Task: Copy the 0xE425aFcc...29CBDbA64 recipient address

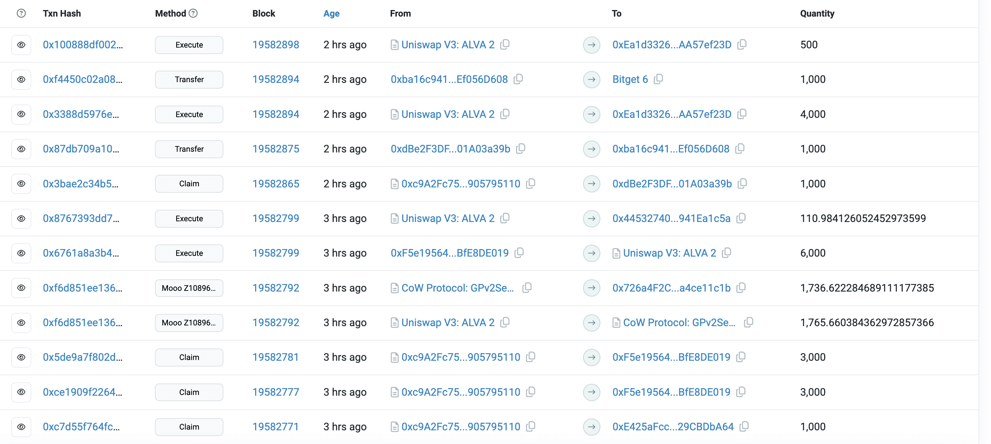Action: click(744, 426)
